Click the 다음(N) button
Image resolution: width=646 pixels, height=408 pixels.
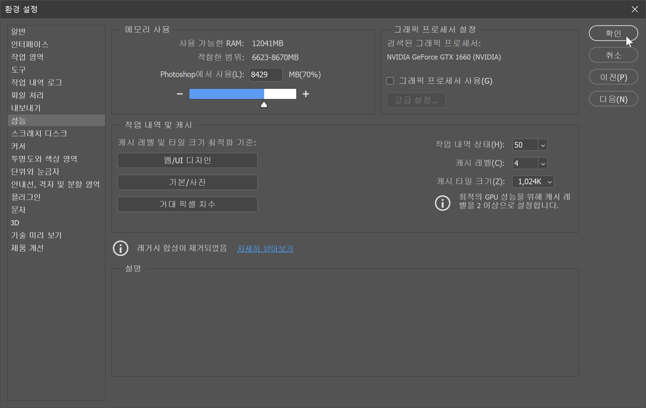(x=613, y=99)
